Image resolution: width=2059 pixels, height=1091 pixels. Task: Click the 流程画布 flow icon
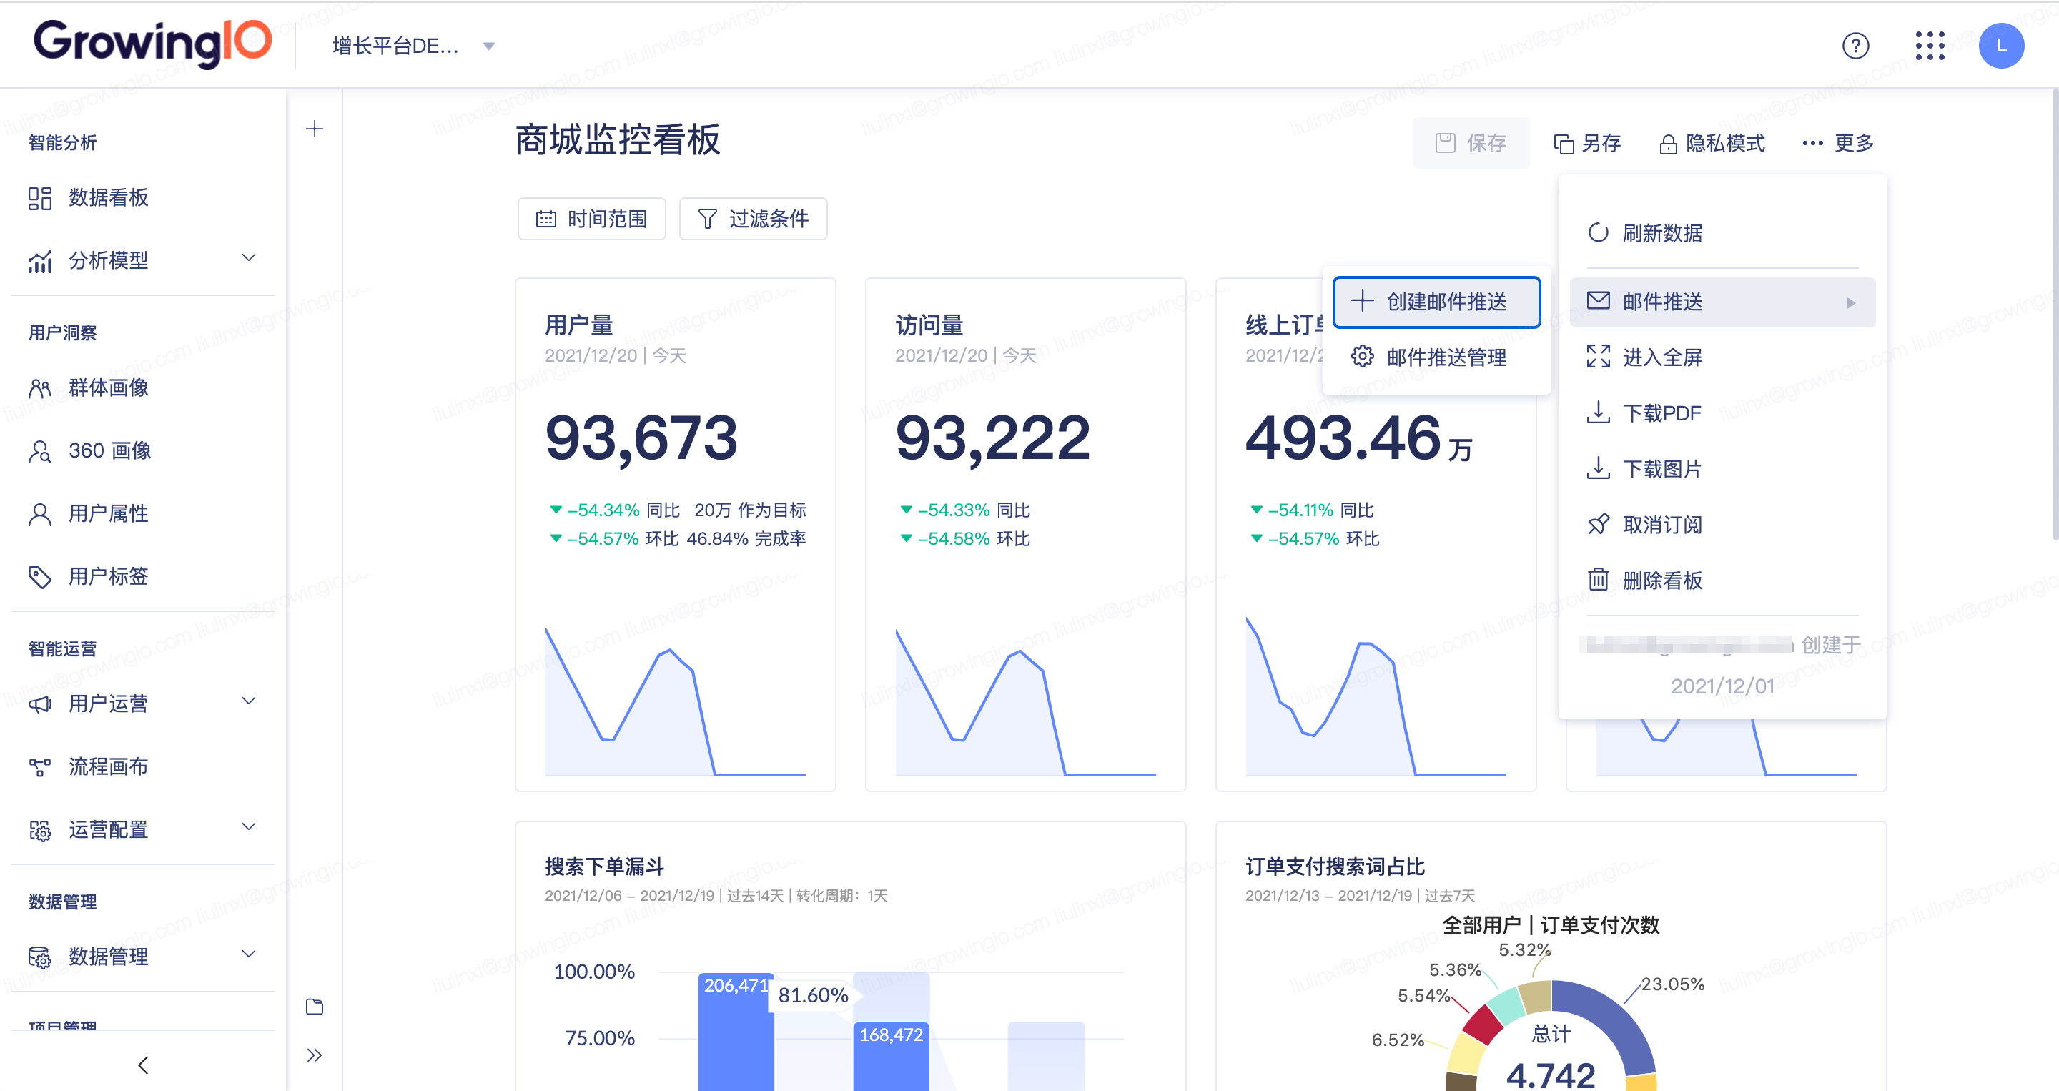(x=40, y=767)
